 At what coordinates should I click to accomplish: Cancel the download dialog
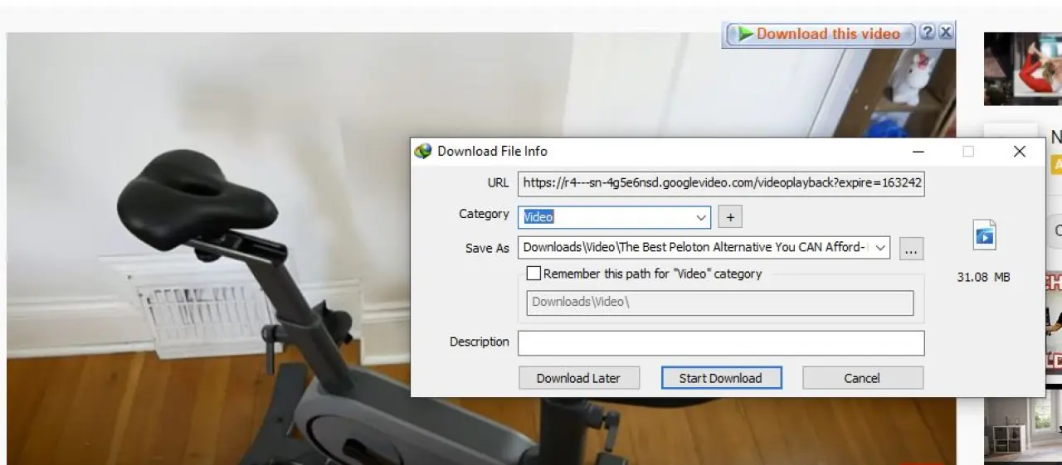coord(862,378)
